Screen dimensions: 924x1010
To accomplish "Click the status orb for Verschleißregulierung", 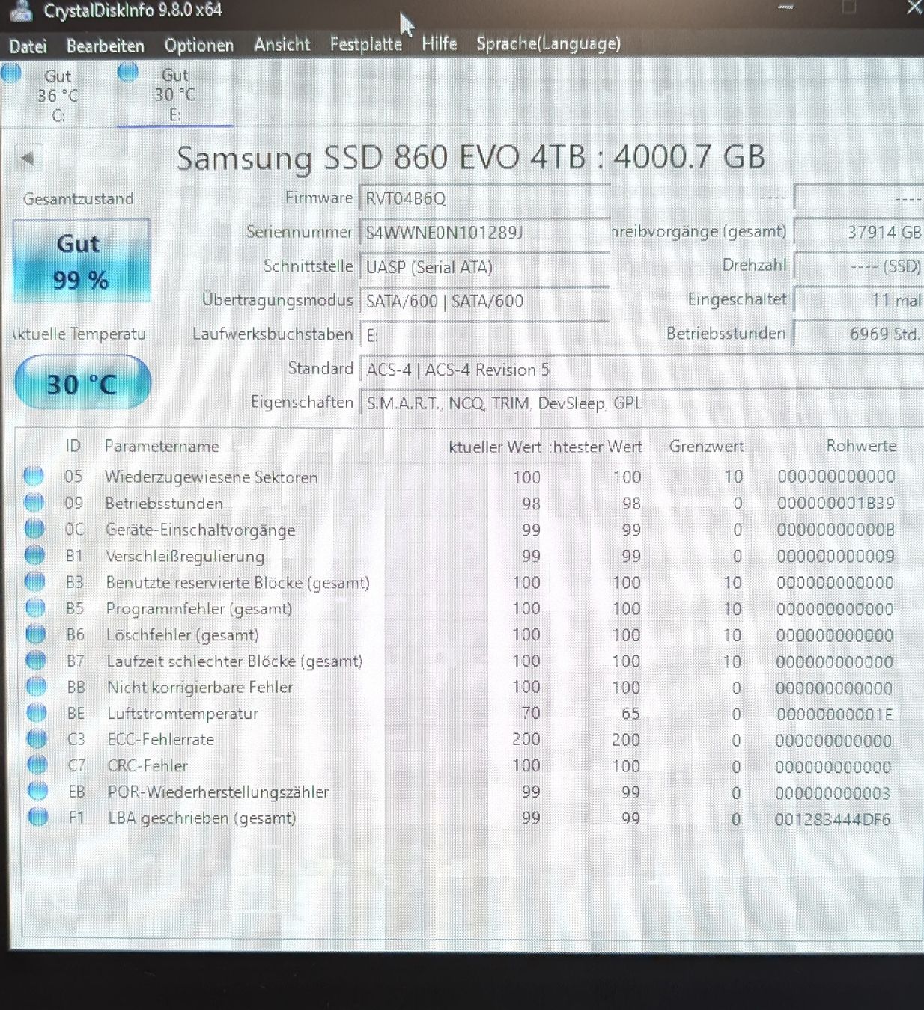I will pyautogui.click(x=34, y=555).
